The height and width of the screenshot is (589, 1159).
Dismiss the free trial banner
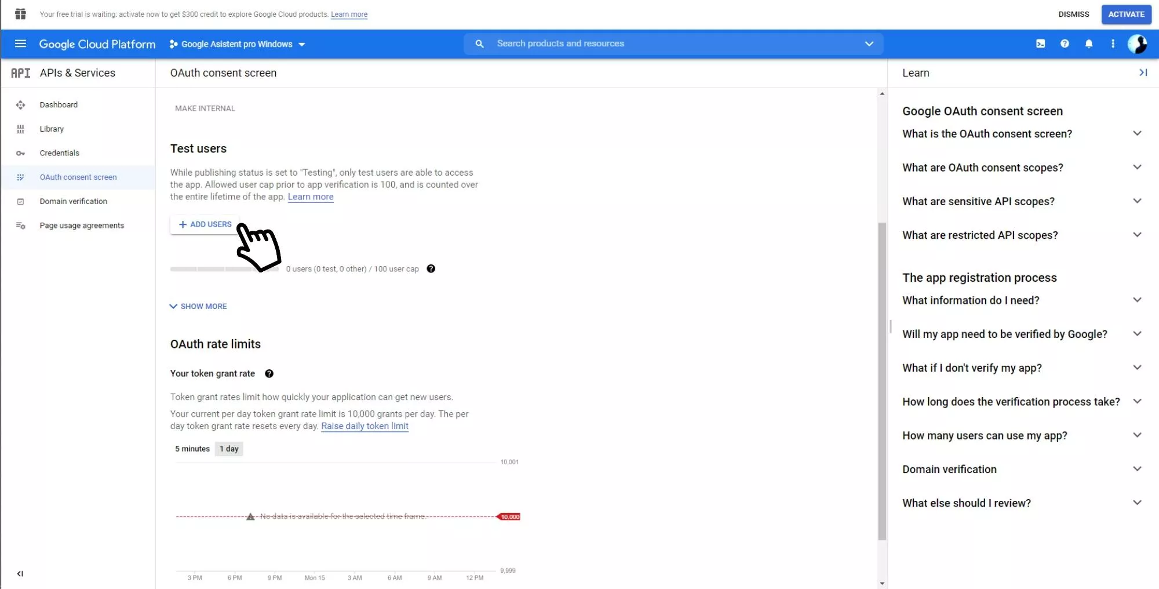[1073, 14]
